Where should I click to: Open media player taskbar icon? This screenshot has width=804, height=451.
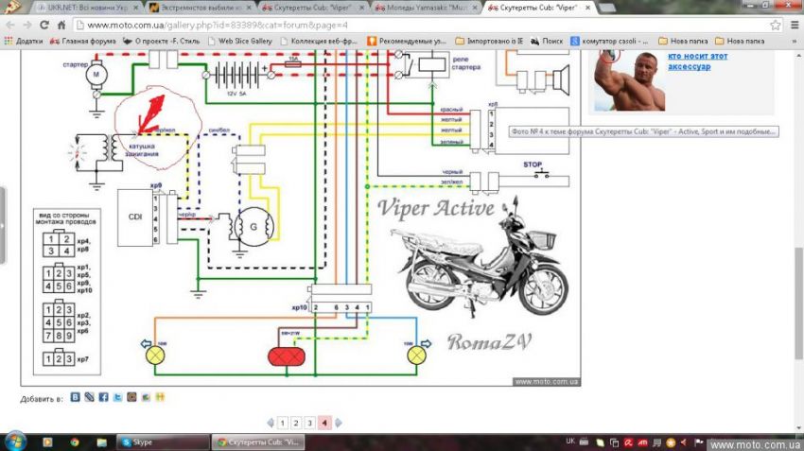coord(47,442)
